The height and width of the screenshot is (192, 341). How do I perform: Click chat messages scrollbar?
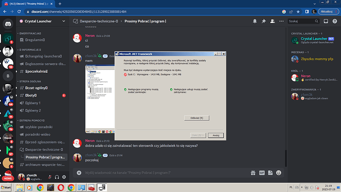(x=286, y=158)
